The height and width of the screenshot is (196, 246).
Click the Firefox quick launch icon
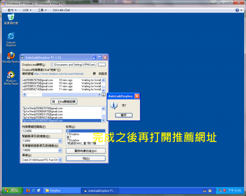pos(28,191)
